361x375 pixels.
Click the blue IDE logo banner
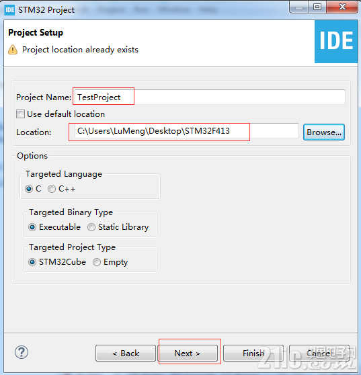(336, 42)
